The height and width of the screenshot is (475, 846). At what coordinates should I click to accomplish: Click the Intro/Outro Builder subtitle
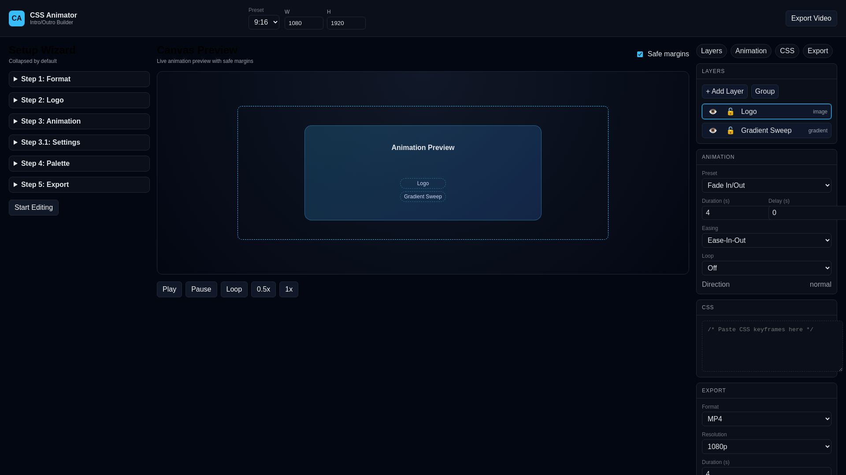pyautogui.click(x=52, y=22)
